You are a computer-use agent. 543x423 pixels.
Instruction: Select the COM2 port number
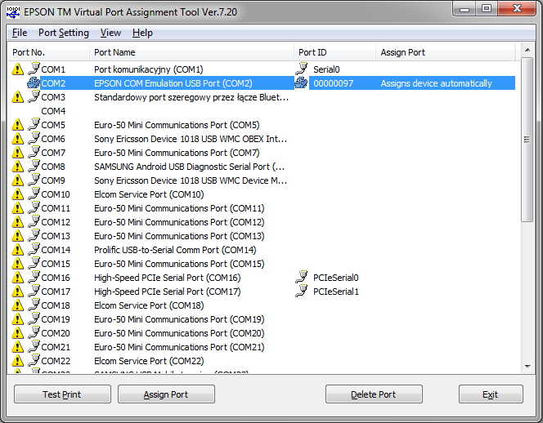(x=53, y=83)
